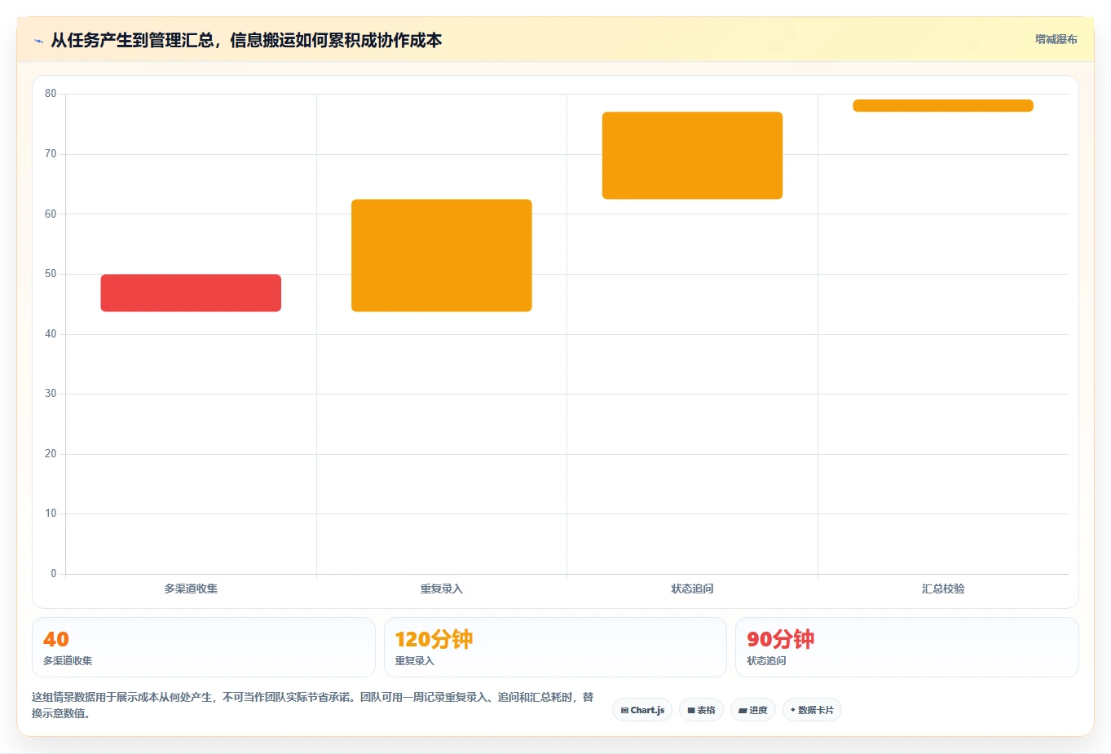The width and height of the screenshot is (1111, 754).
Task: Click the 重复录入 x-axis label
Action: click(x=442, y=589)
